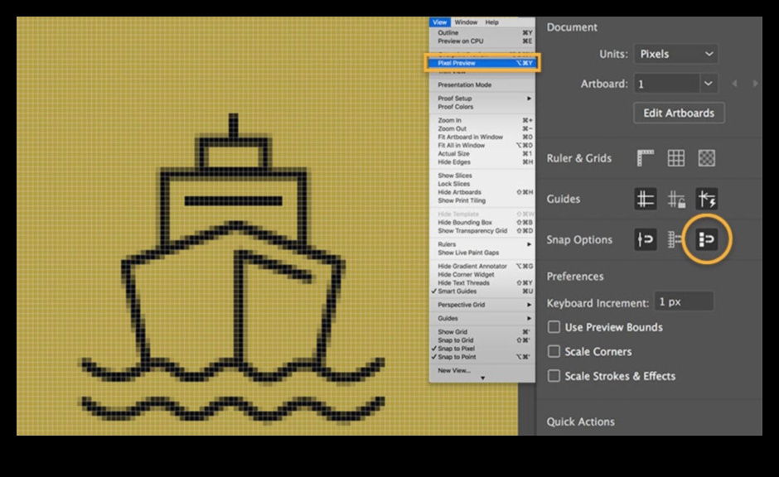Check the Use Preview Bounds checkbox

tap(554, 327)
